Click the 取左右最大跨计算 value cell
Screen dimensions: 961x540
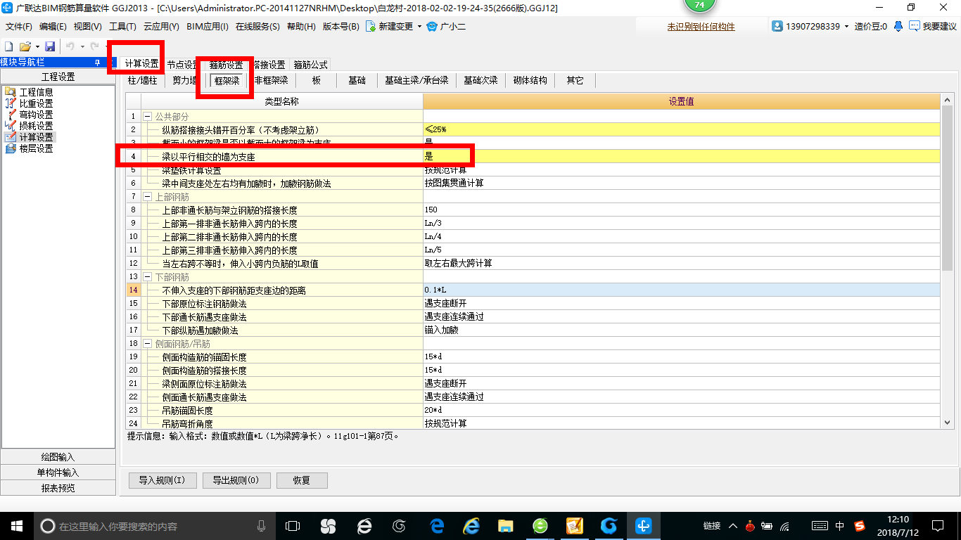click(x=681, y=264)
